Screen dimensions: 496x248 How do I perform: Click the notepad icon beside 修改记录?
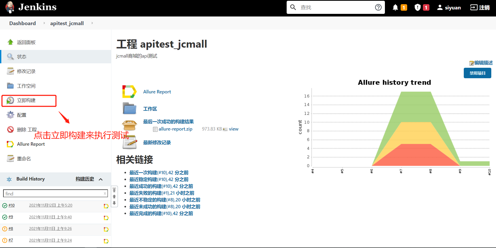[10, 71]
